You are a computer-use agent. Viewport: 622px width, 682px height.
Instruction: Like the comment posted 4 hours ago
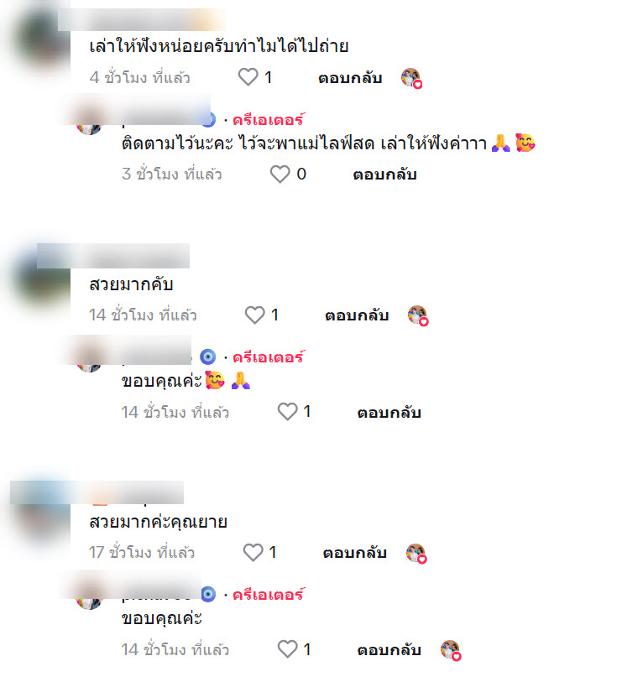pyautogui.click(x=248, y=77)
